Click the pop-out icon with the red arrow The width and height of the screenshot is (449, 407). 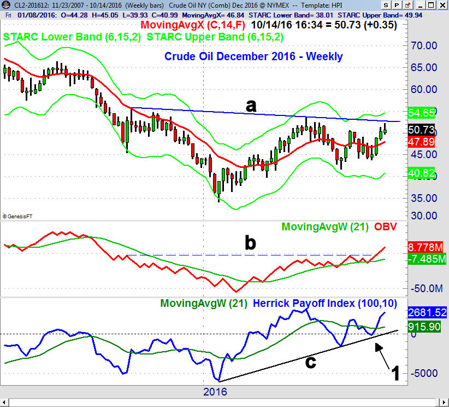click(407, 5)
